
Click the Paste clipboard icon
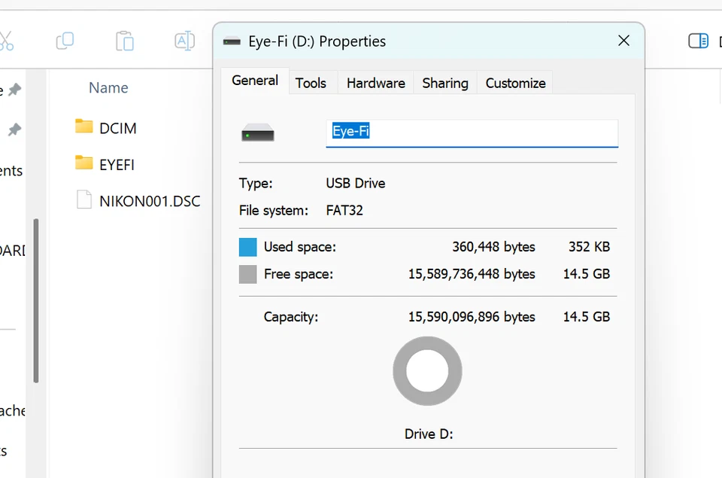(x=125, y=41)
